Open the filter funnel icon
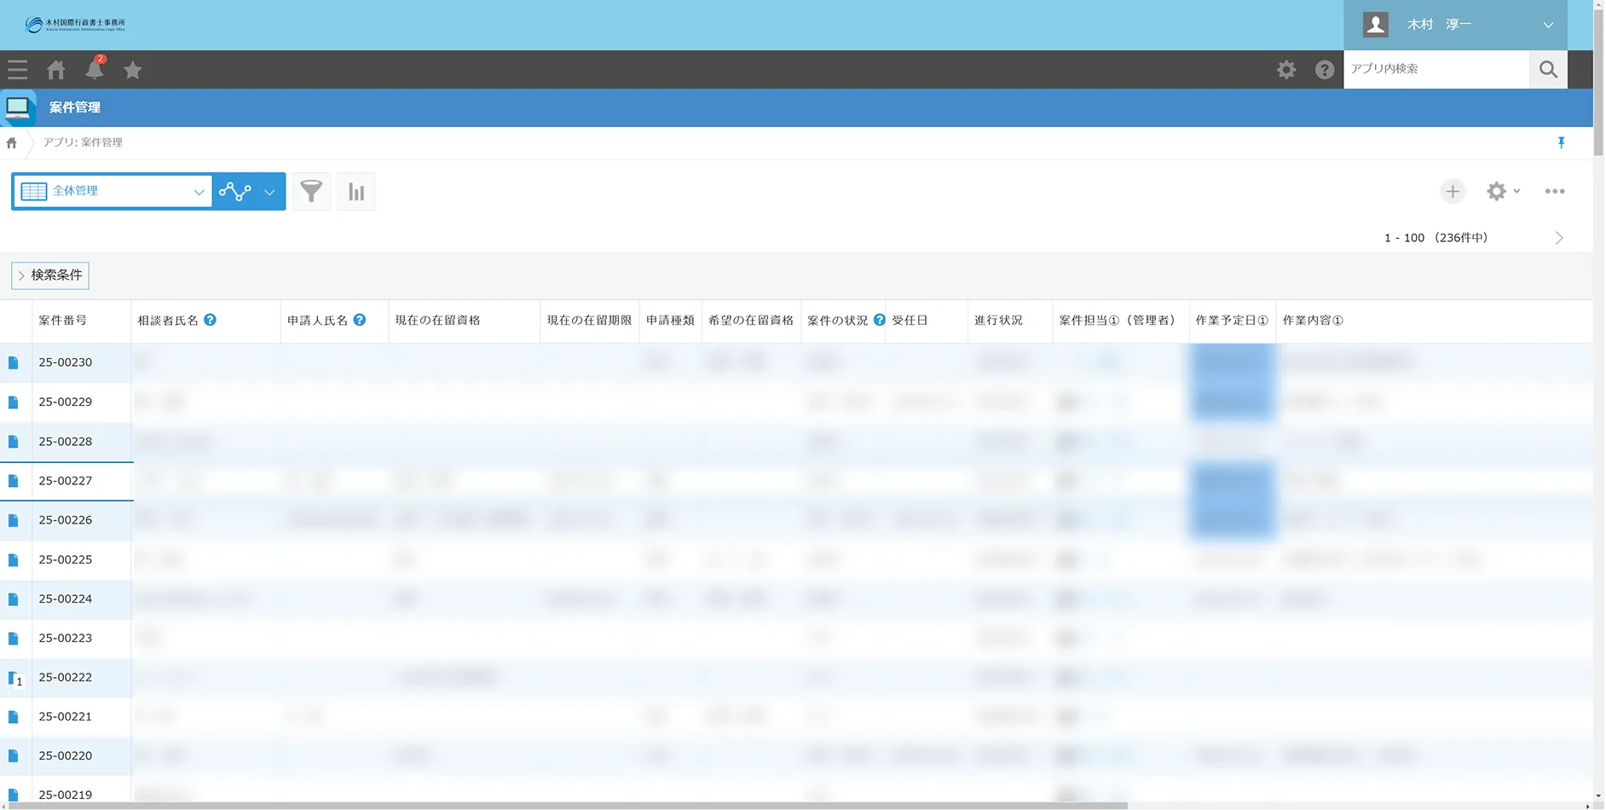 [312, 192]
